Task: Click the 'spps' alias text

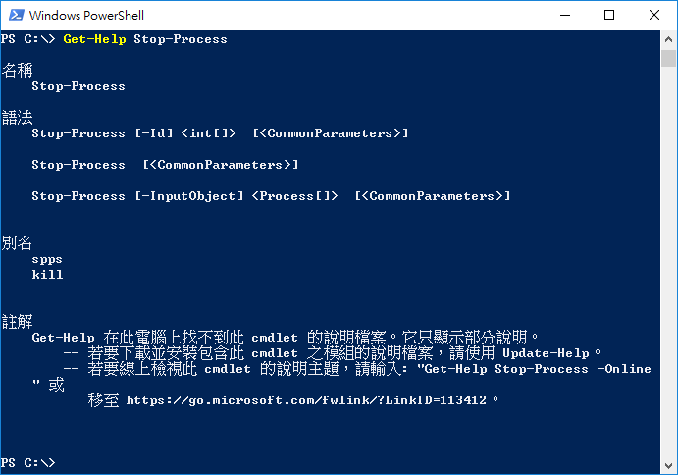Action: tap(47, 259)
